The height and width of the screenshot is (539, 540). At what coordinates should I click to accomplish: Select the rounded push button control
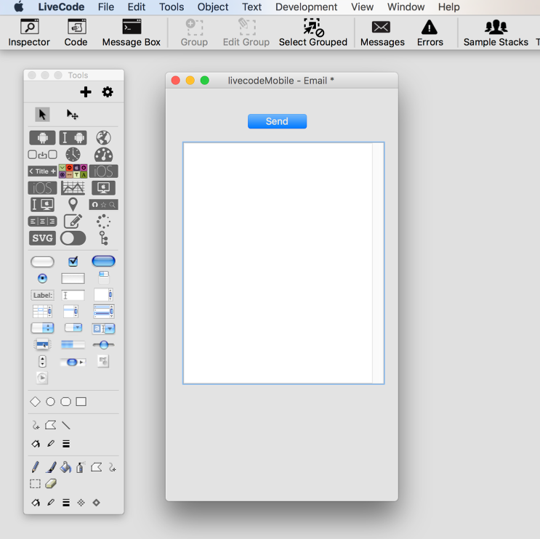(x=42, y=262)
